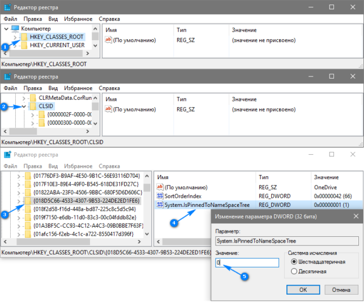
Task: Select the SortOrderIndex name text
Action: coord(183,196)
